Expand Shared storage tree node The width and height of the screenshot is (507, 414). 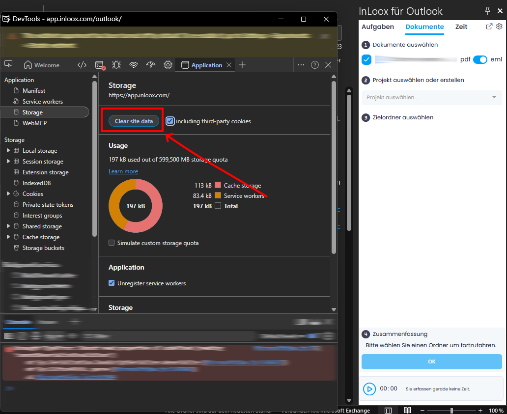(x=8, y=226)
